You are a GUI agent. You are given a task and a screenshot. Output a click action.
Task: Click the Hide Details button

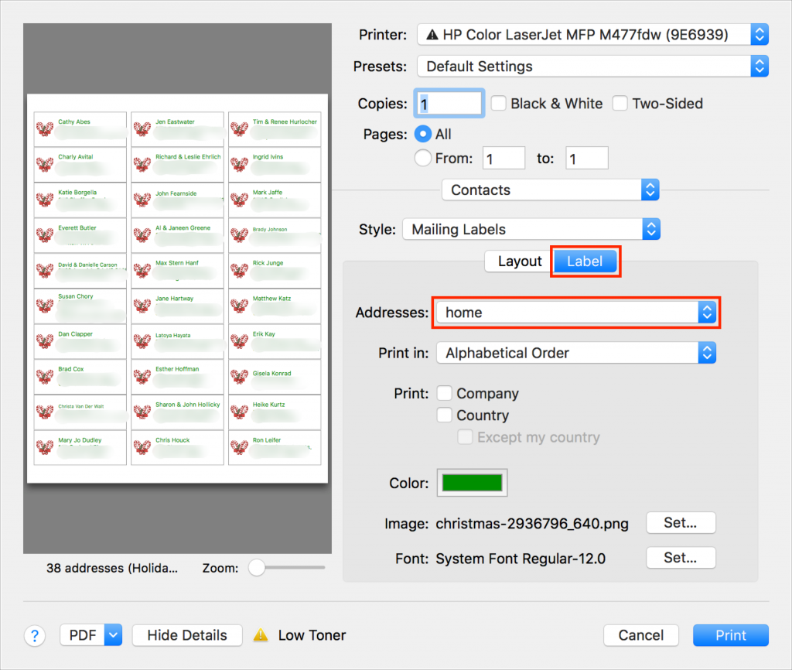[187, 635]
